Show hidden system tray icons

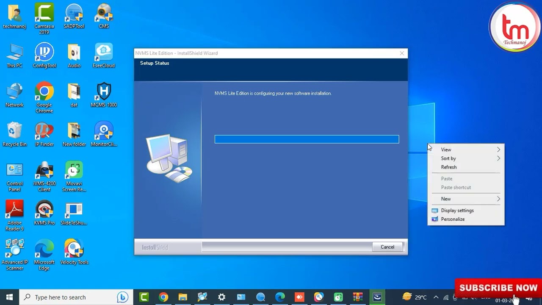pos(436,297)
